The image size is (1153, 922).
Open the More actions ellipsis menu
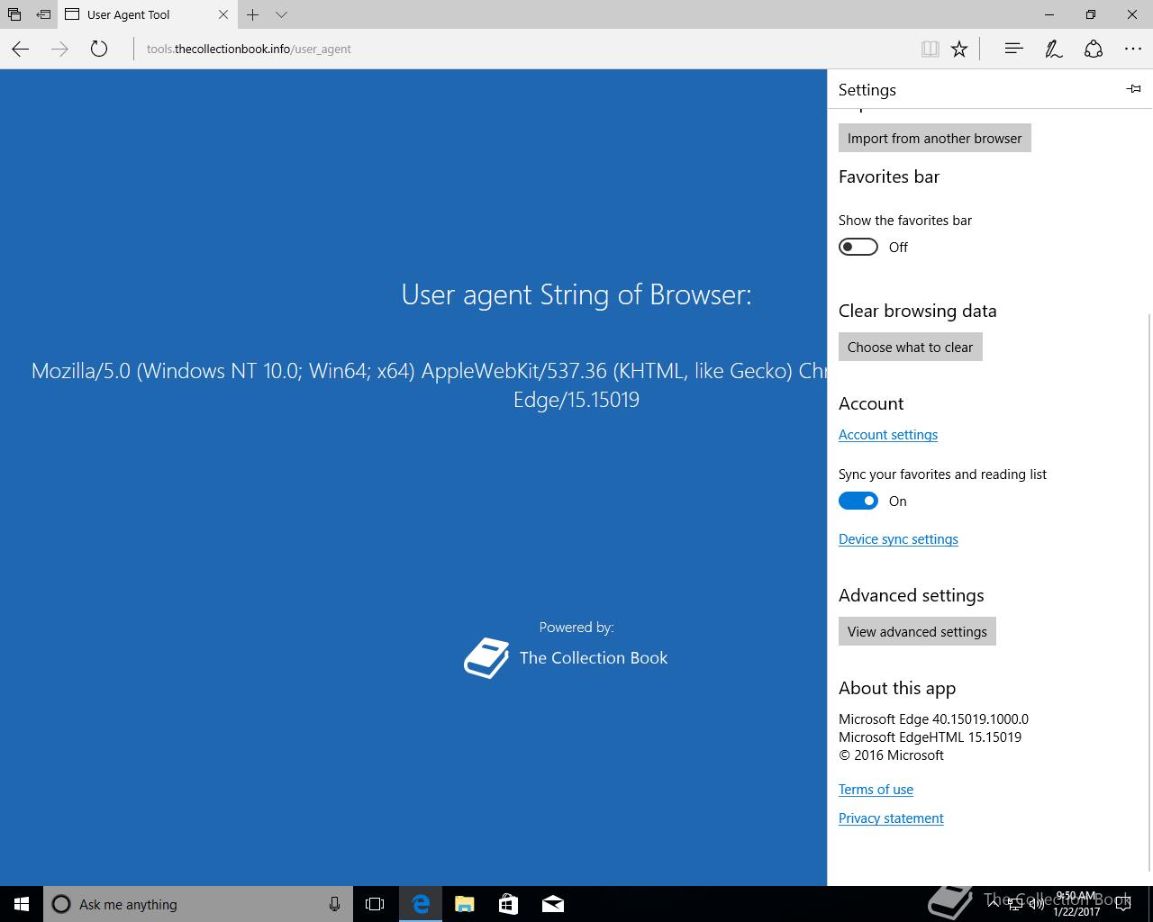pyautogui.click(x=1132, y=49)
